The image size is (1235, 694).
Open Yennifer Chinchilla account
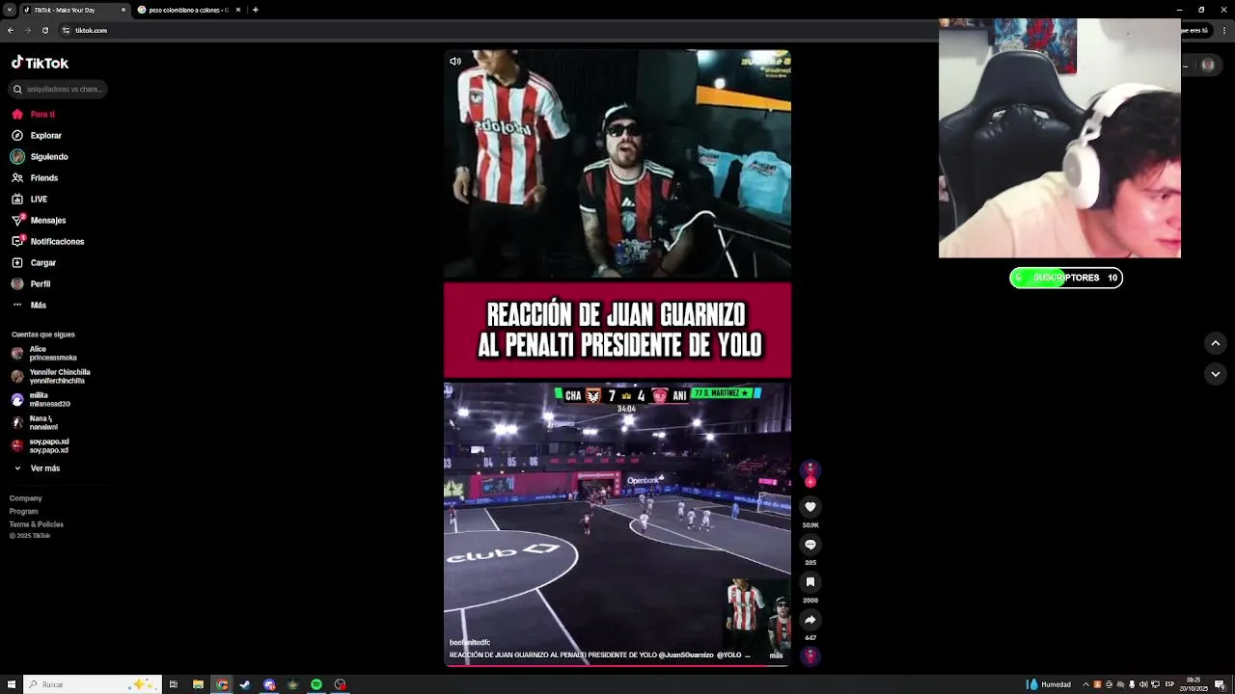point(51,377)
